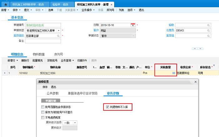Close the 受托加工材料入库单 tab
The height and width of the screenshot is (137, 219).
pyautogui.click(x=112, y=4)
